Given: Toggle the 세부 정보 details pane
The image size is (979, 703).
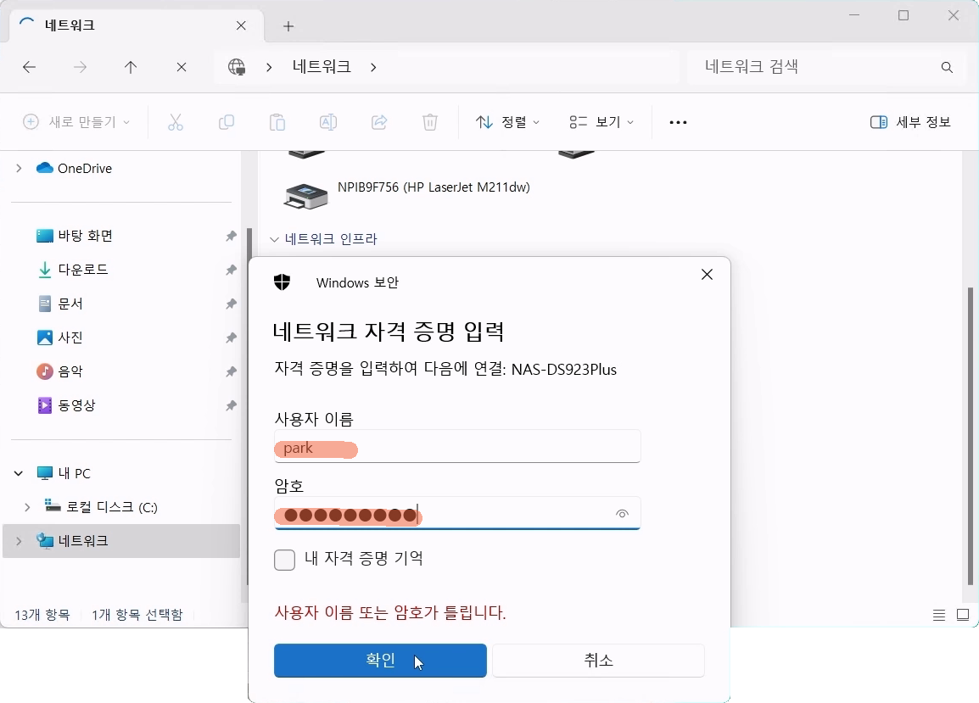Looking at the screenshot, I should [911, 122].
